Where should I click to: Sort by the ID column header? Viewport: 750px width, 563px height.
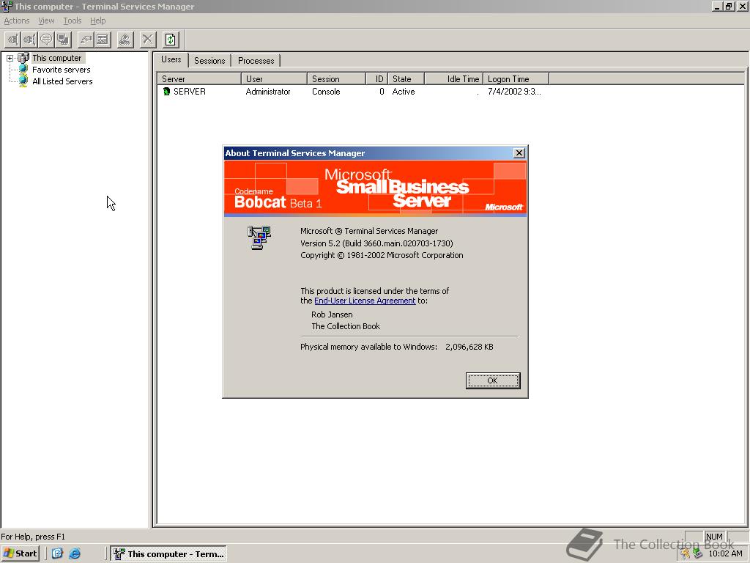(377, 79)
